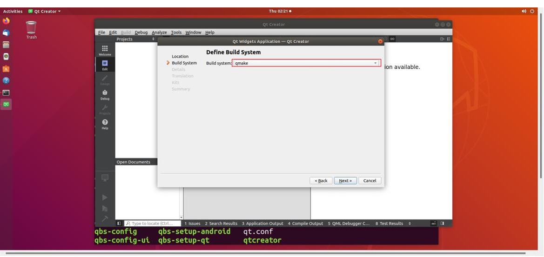Screen dimensions: 544x257
Task: Open the Window menu
Action: click(193, 32)
